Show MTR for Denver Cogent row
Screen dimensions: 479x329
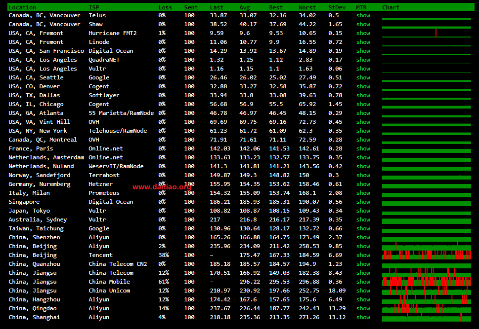[x=363, y=86]
